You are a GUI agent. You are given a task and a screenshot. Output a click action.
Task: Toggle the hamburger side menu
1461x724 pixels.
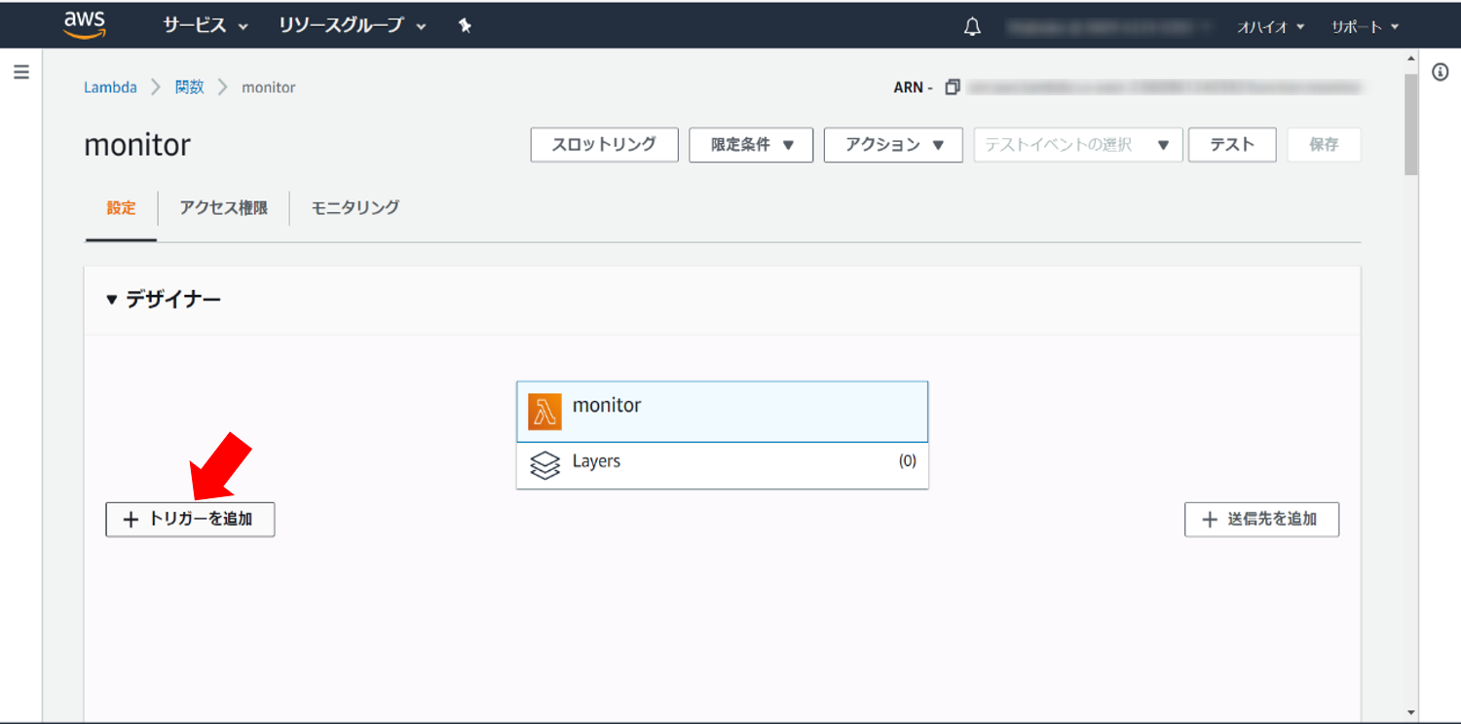21,72
